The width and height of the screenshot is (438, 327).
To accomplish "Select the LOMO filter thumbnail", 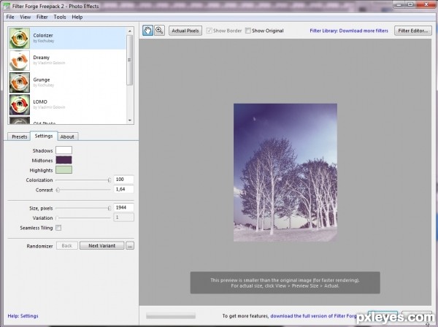I will click(20, 104).
